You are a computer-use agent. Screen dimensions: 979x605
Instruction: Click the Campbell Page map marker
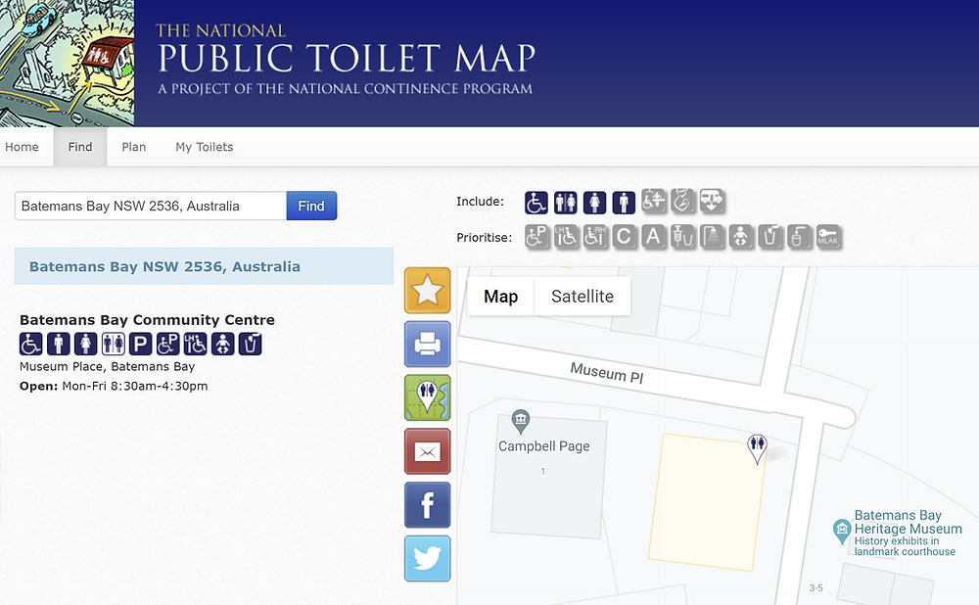coord(520,422)
